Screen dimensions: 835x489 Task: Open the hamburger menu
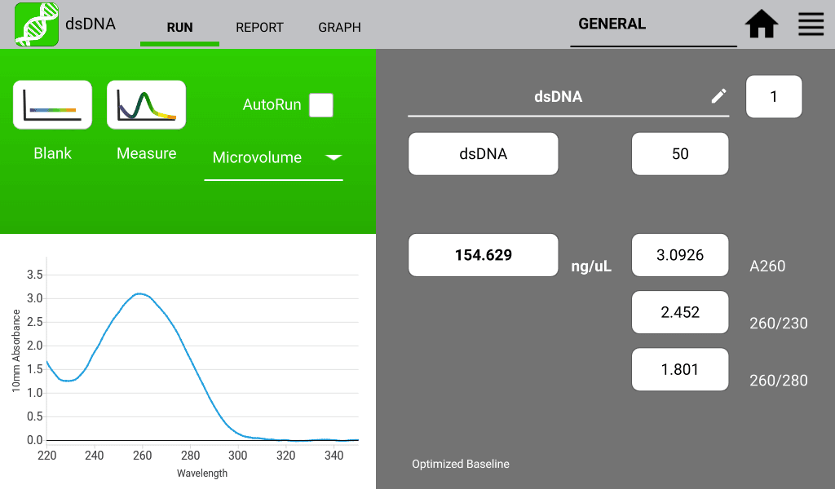[811, 24]
